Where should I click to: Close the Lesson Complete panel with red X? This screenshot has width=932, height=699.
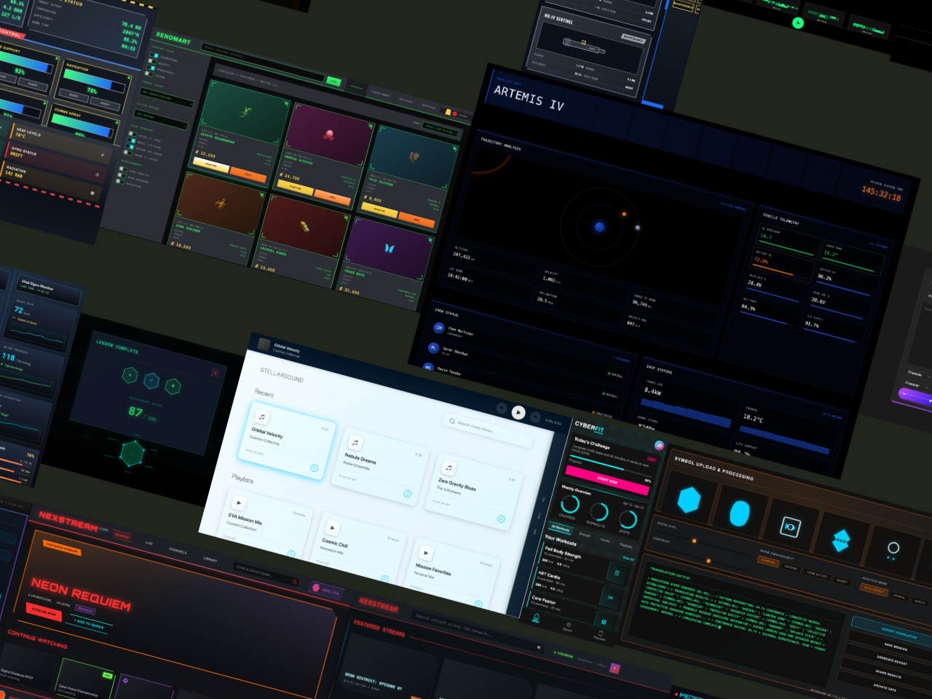coord(216,373)
